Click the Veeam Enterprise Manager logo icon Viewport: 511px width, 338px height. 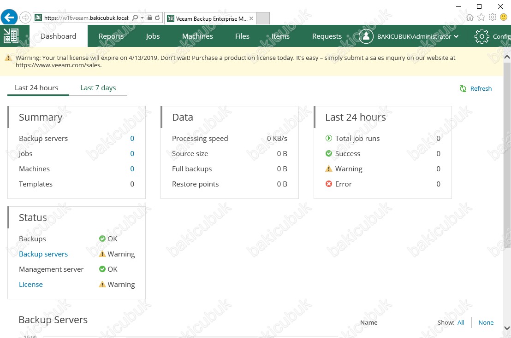tap(11, 36)
